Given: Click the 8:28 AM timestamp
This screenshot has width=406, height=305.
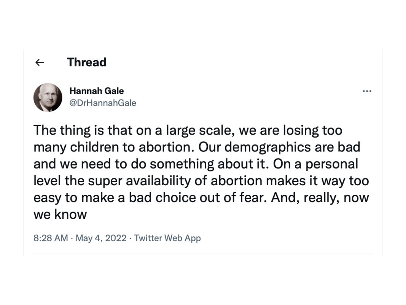Looking at the screenshot, I should coord(51,238).
